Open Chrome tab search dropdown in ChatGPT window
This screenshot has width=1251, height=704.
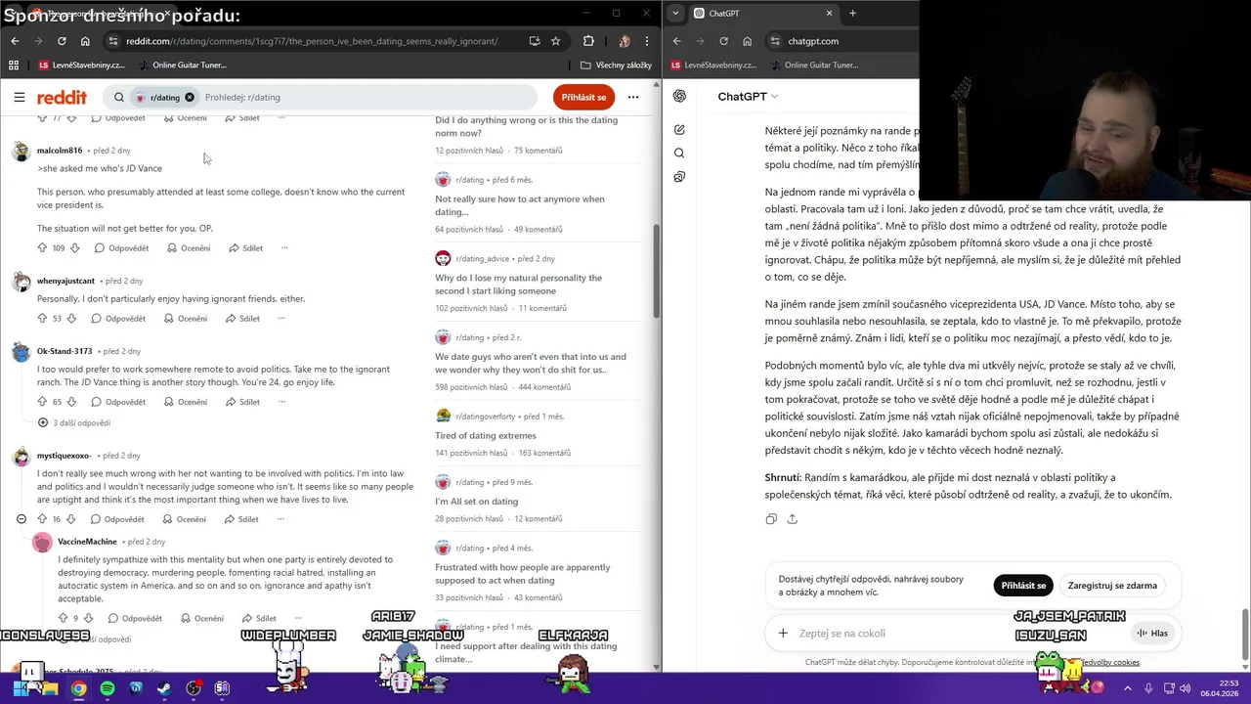675,13
